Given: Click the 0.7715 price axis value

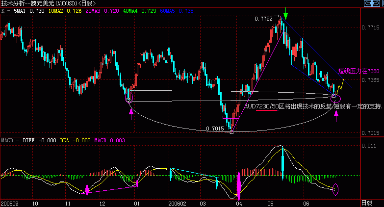Looking at the screenshot, I should (370, 27).
